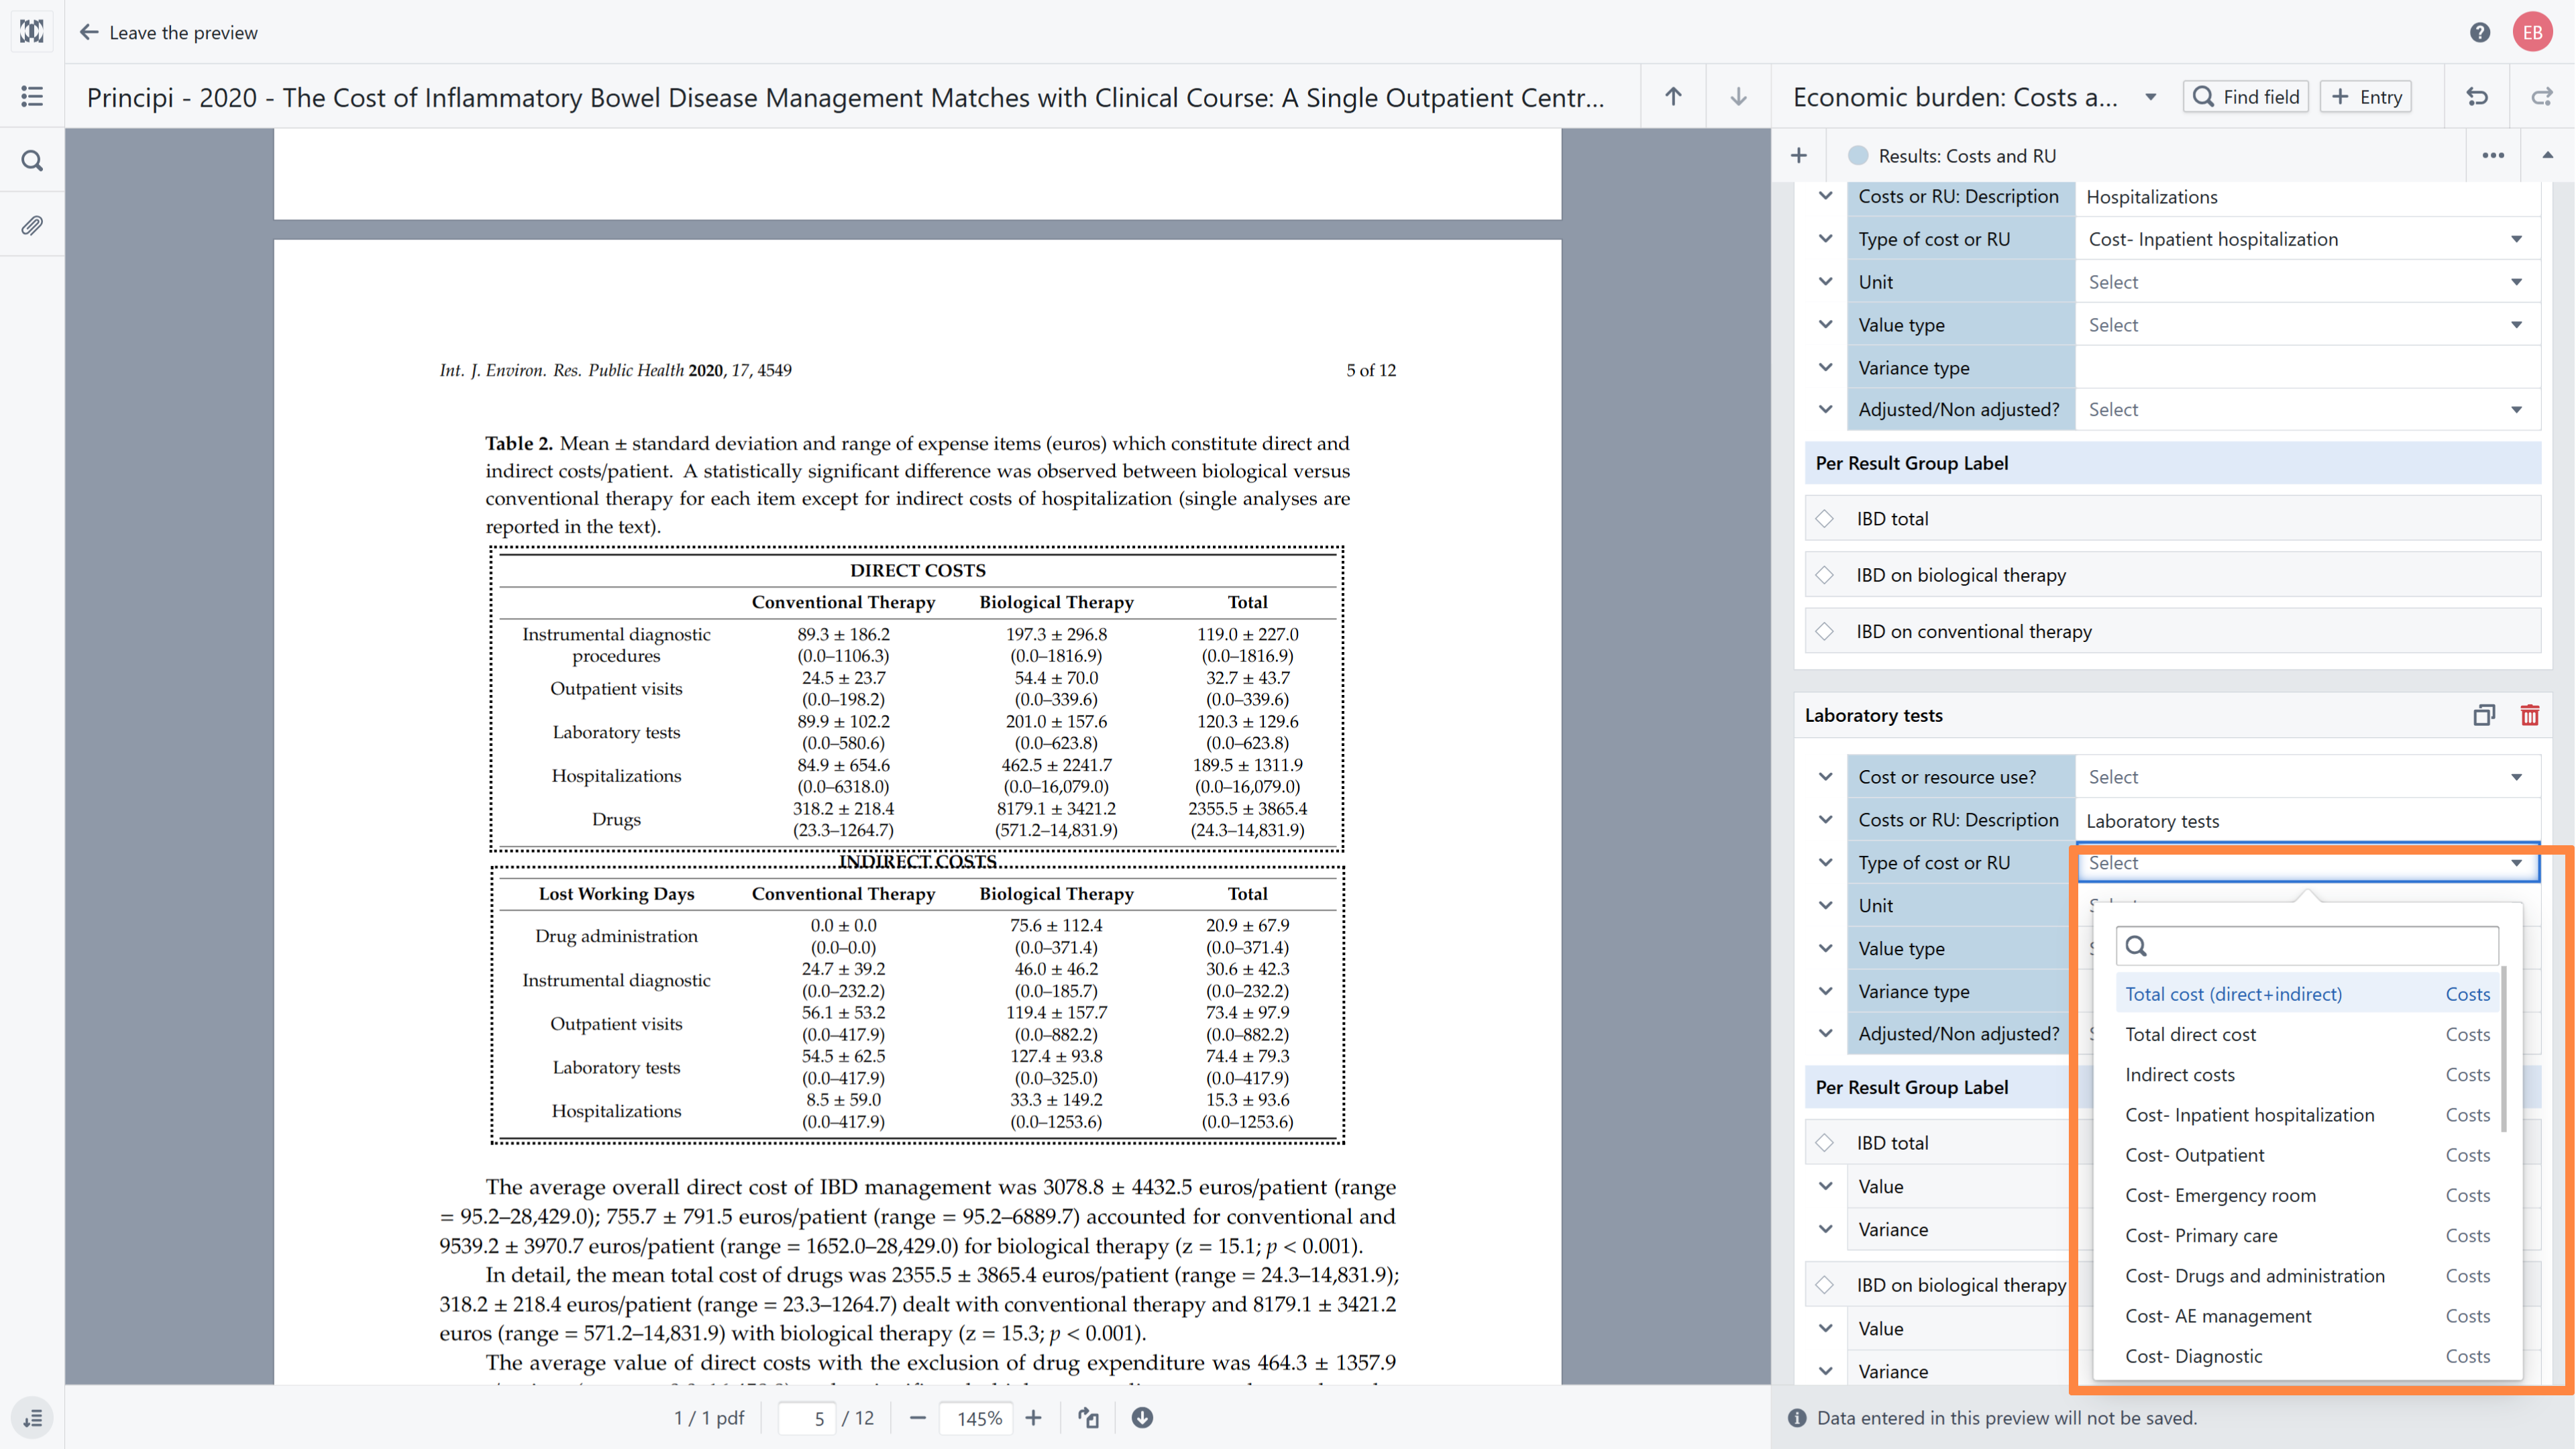Zoom out of the PDF with minus icon
This screenshot has height=1449, width=2576.
(917, 1418)
